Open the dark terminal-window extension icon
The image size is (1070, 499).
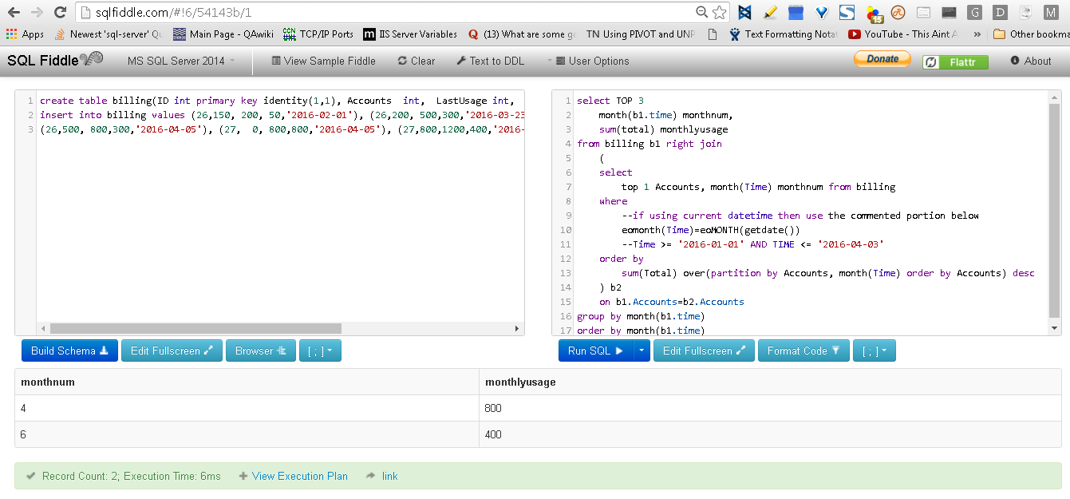tap(949, 13)
